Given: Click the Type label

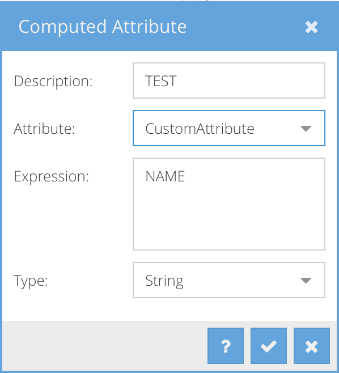Looking at the screenshot, I should coord(31,281).
